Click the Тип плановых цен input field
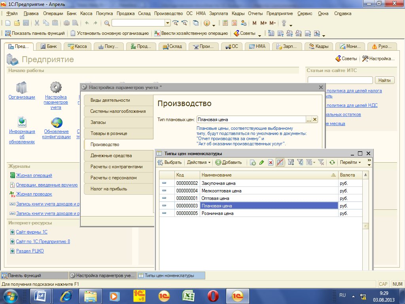Viewport: 405px width, 304px height. tap(251, 120)
